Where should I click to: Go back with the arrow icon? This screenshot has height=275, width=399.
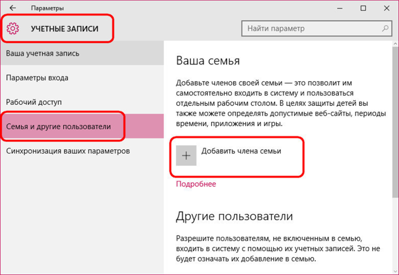point(12,8)
